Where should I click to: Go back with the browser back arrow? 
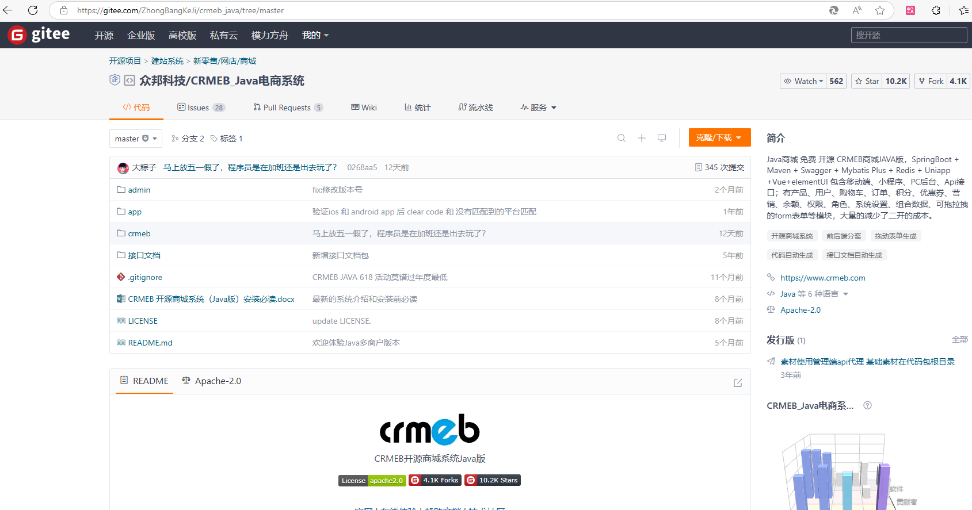8,10
